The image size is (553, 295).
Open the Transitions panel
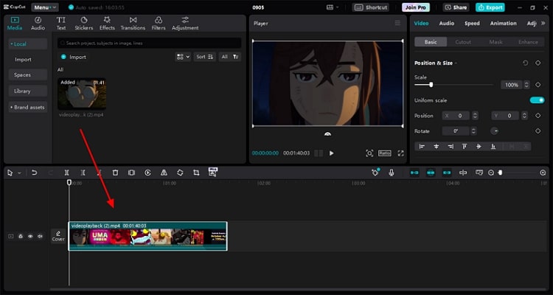(x=133, y=23)
